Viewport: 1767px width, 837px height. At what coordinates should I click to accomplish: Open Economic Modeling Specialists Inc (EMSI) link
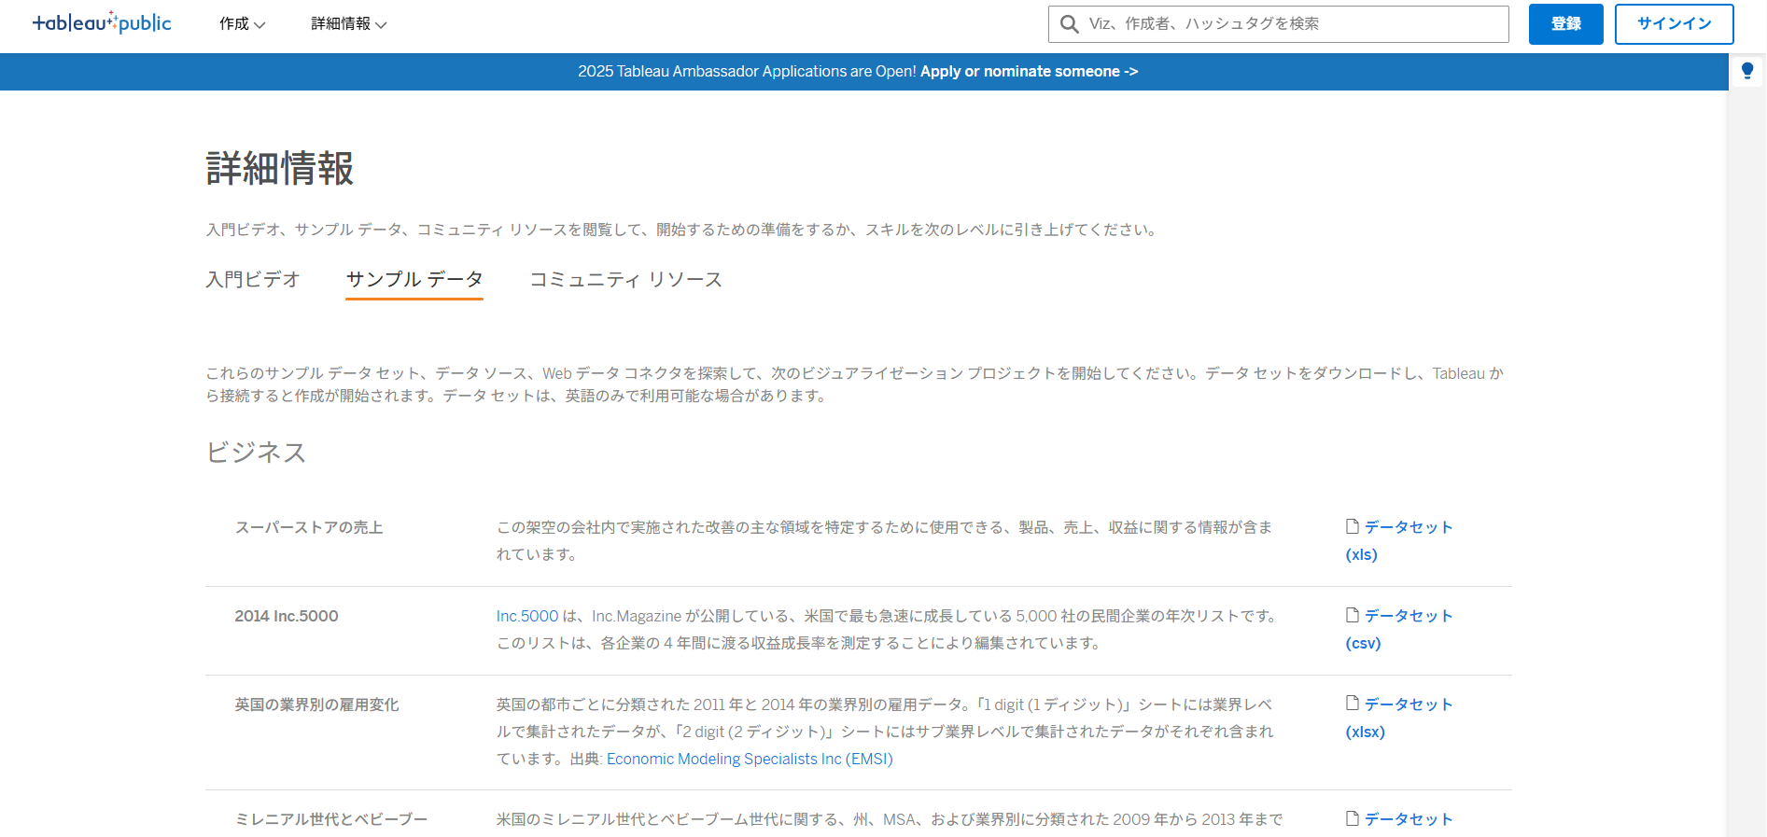click(x=750, y=759)
